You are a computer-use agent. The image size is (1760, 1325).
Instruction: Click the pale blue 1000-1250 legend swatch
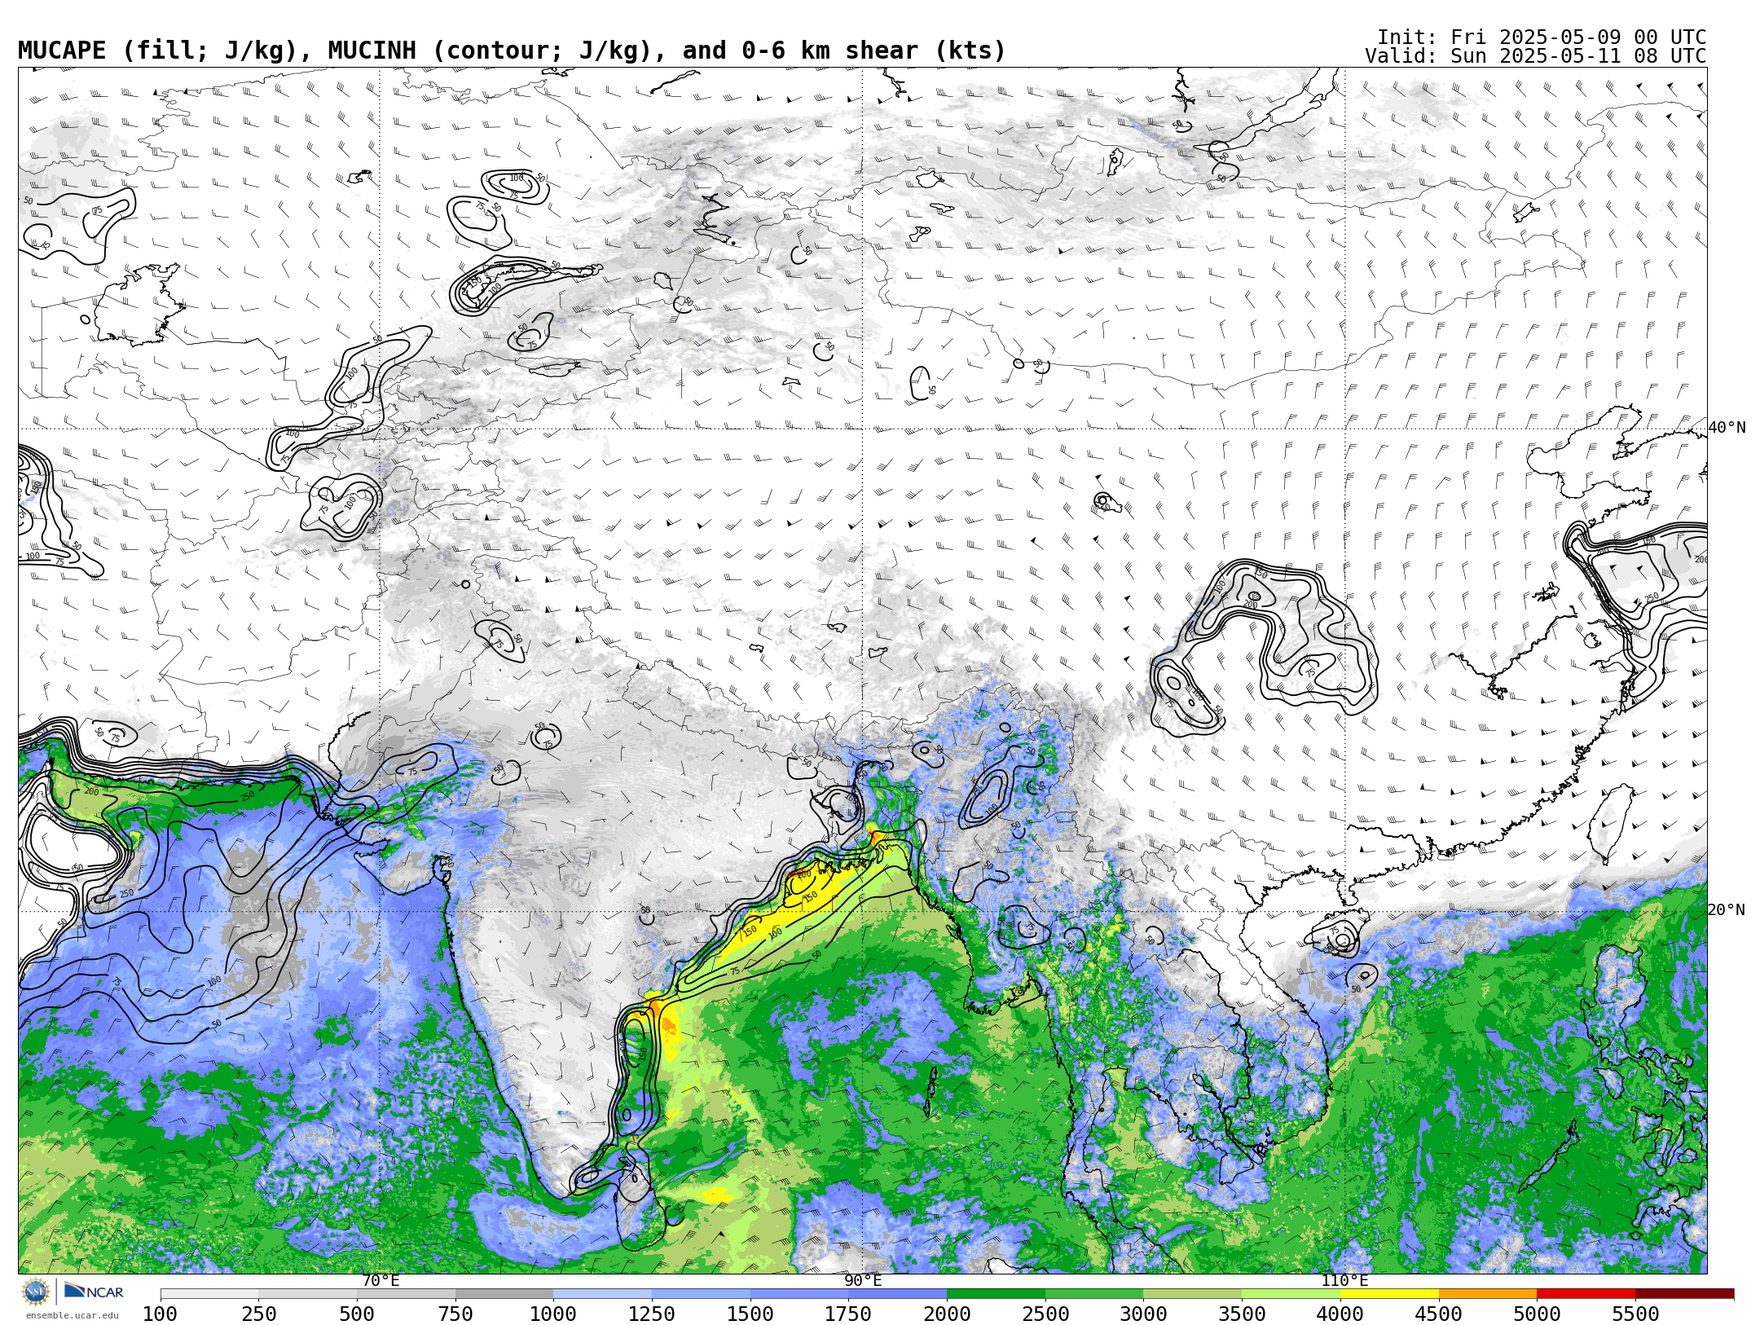click(x=603, y=1294)
